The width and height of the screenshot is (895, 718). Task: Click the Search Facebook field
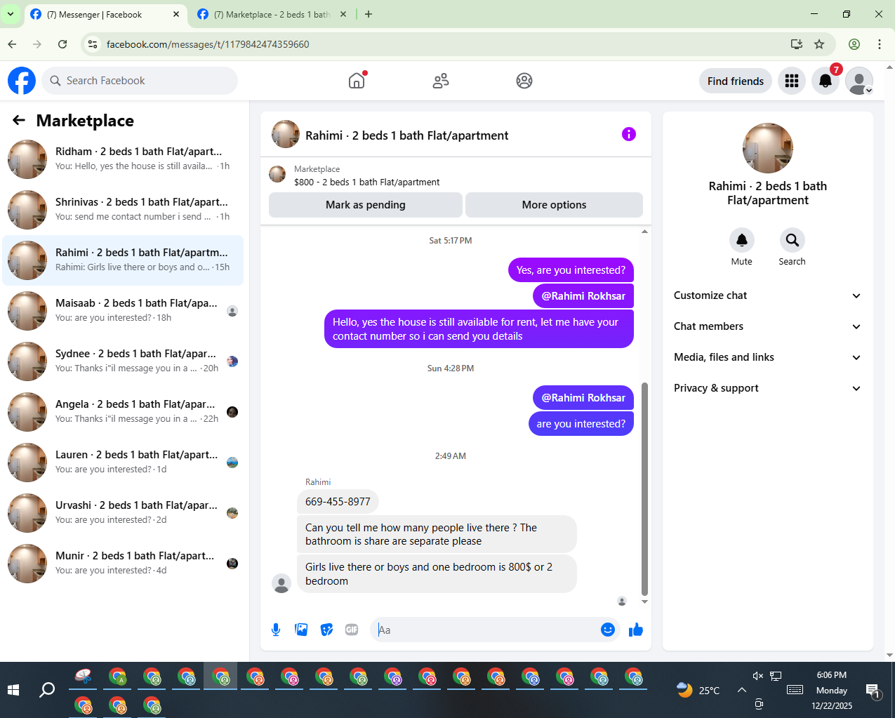(x=140, y=81)
